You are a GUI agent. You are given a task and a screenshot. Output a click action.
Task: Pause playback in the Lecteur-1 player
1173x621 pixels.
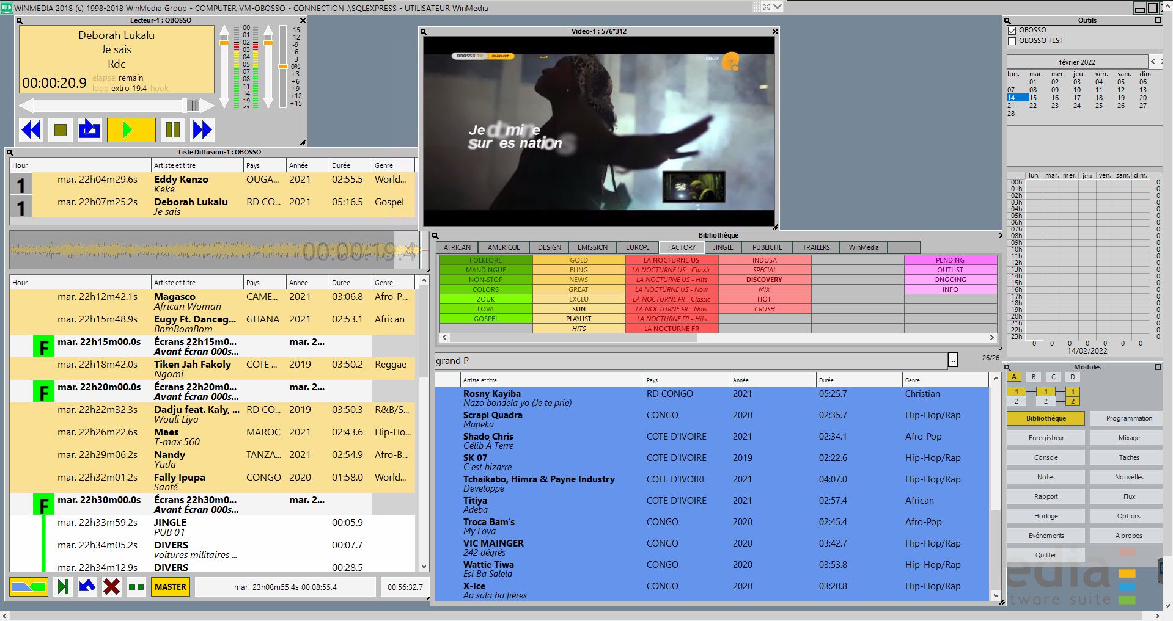pyautogui.click(x=173, y=129)
